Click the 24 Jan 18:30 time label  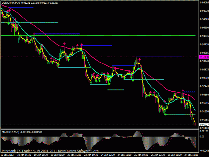click(124, 155)
